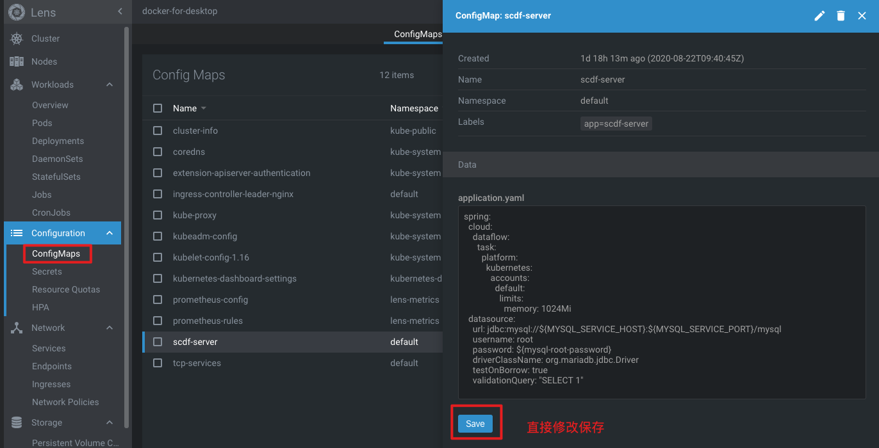The height and width of the screenshot is (448, 879).
Task: Check the ingress-controller-leader-nginx row checkbox
Action: coord(158,194)
